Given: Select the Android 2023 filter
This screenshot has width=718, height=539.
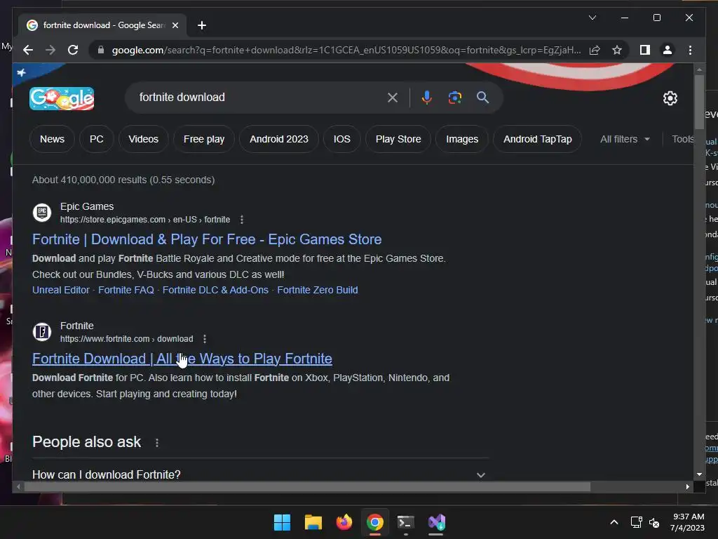Looking at the screenshot, I should (x=279, y=139).
